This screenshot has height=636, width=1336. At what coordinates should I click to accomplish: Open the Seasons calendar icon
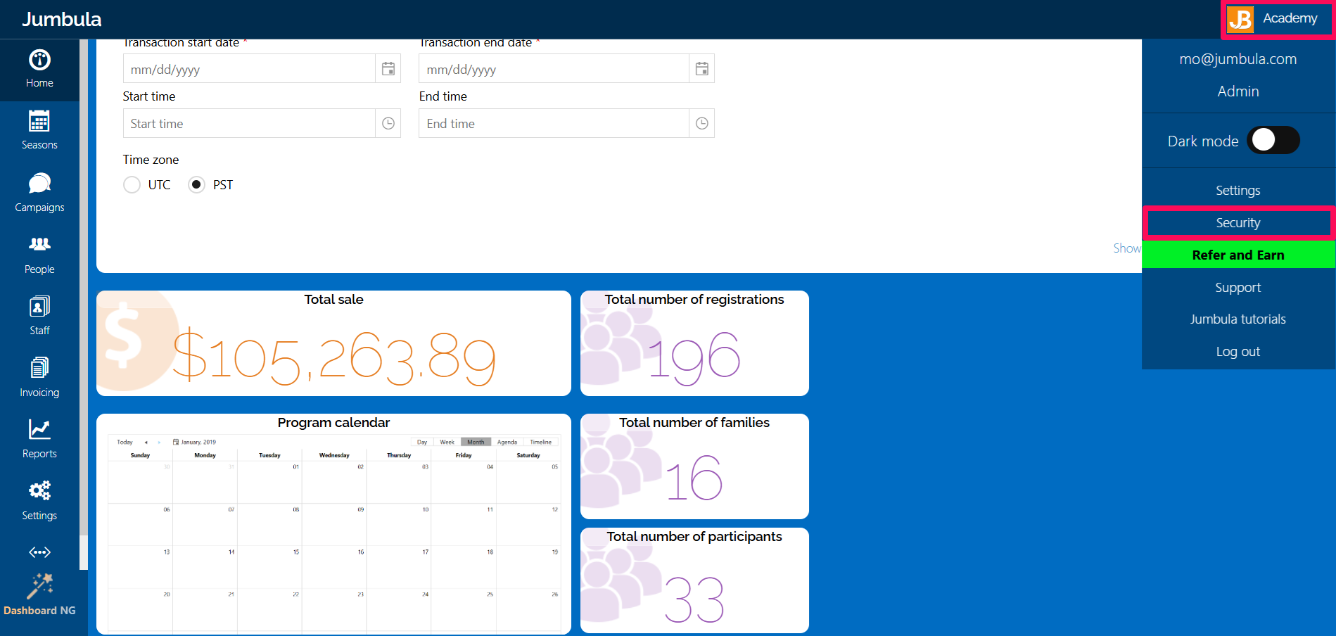39,122
